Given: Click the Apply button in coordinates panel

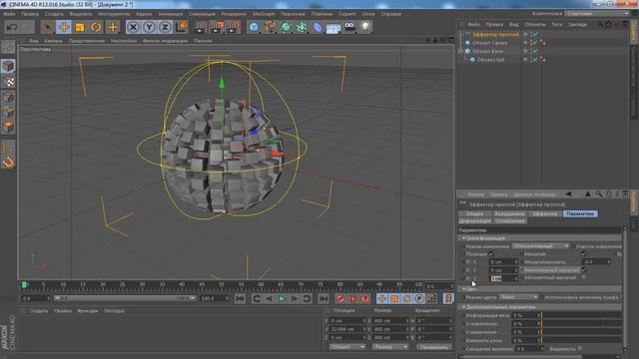Looking at the screenshot, I should click(434, 347).
